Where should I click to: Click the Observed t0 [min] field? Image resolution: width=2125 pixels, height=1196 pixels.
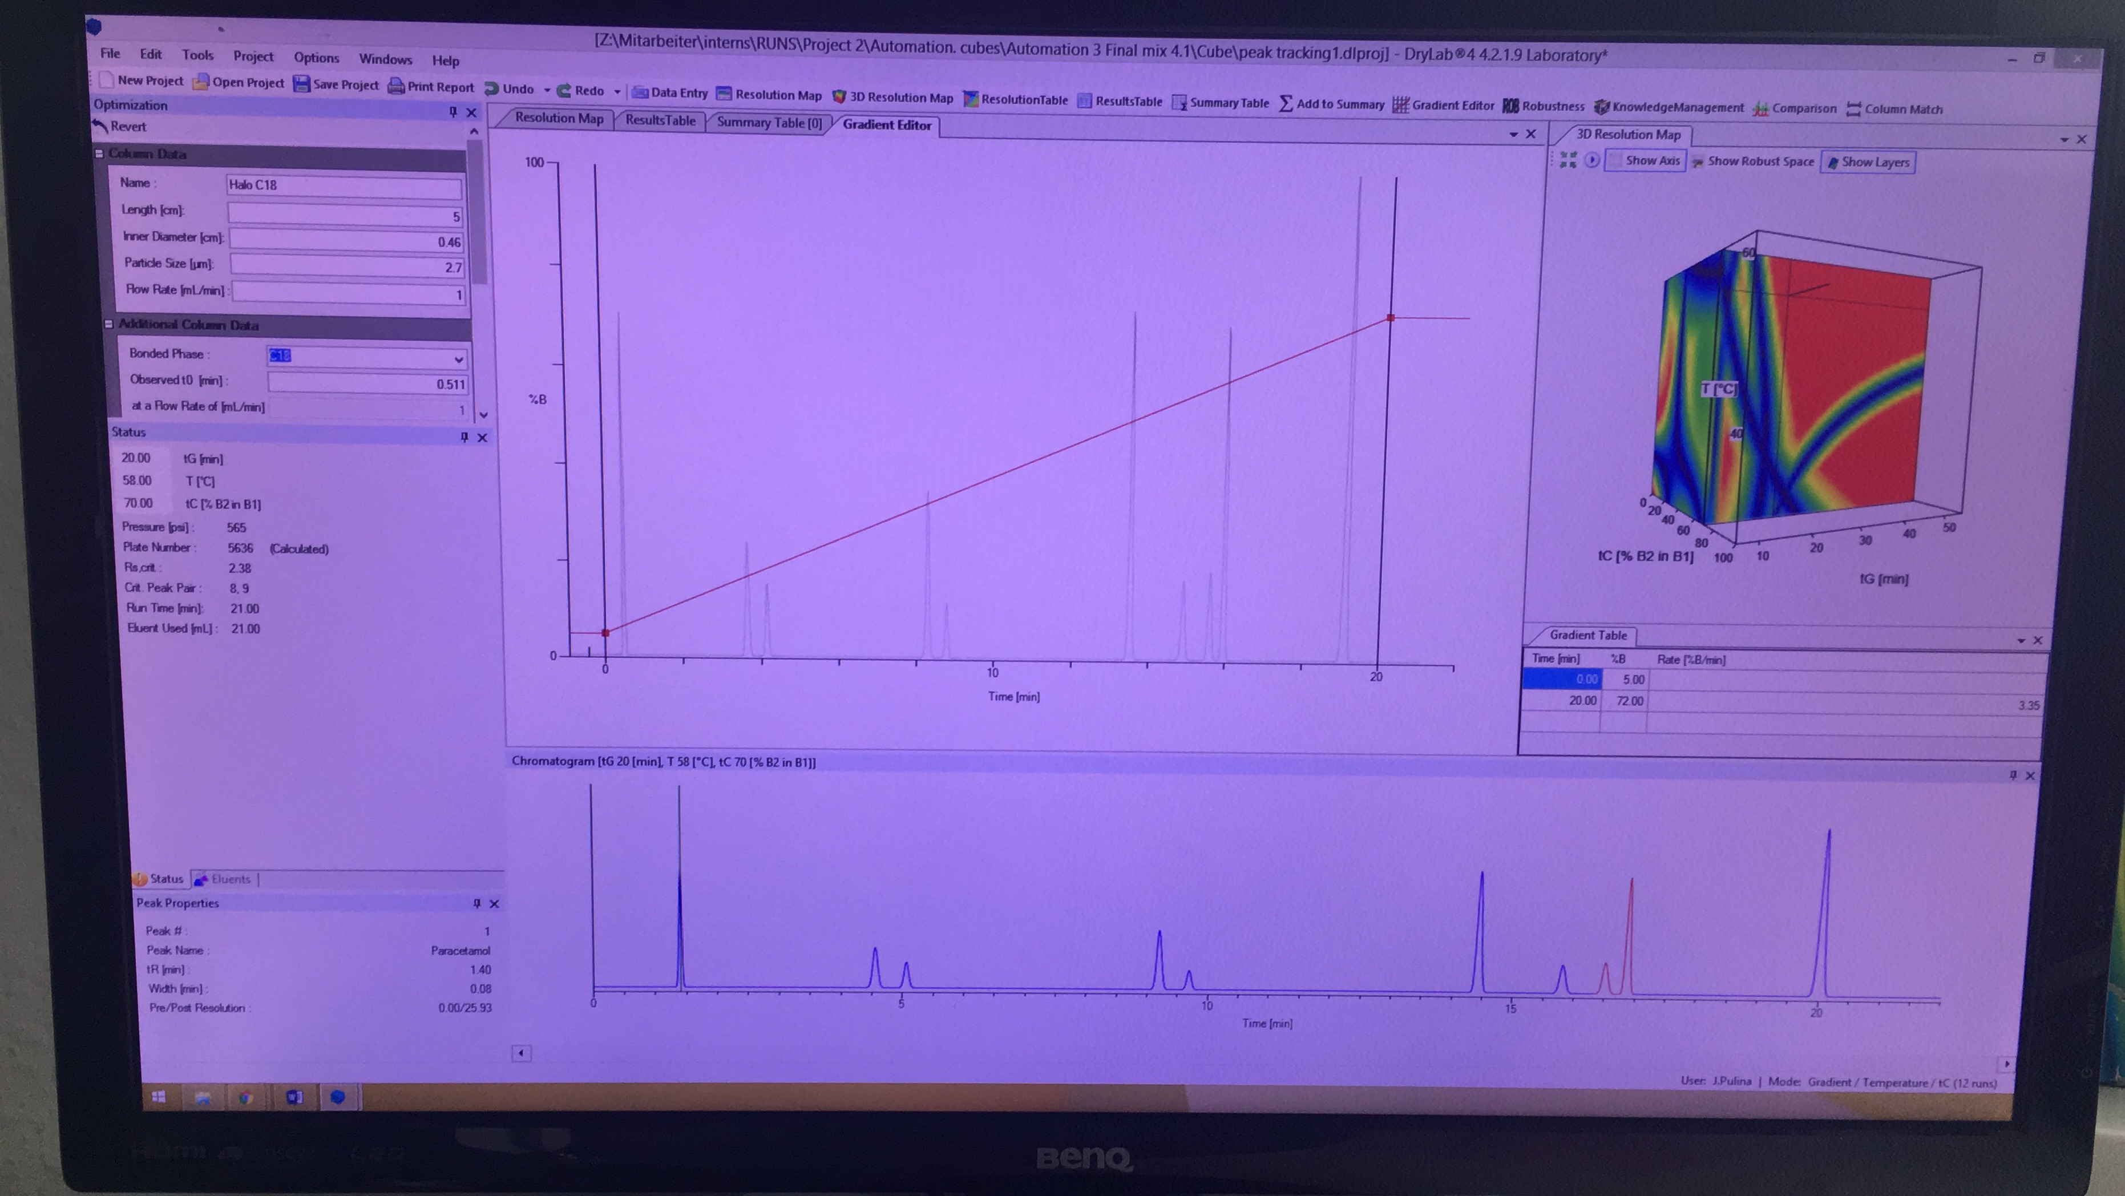(368, 383)
